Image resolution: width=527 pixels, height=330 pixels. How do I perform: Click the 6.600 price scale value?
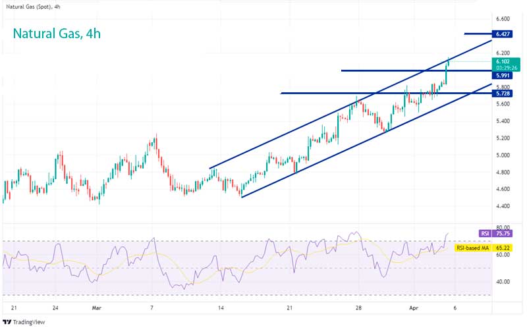(503, 19)
